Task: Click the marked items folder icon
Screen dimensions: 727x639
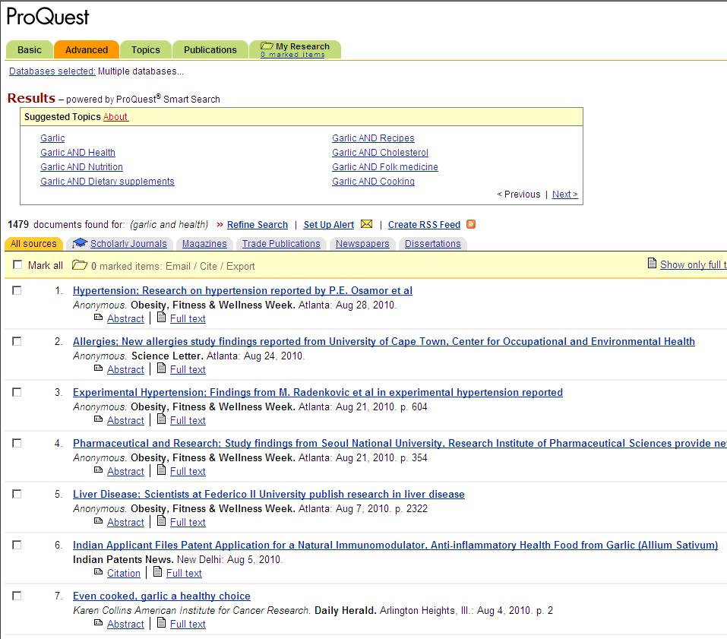Action: [x=79, y=265]
